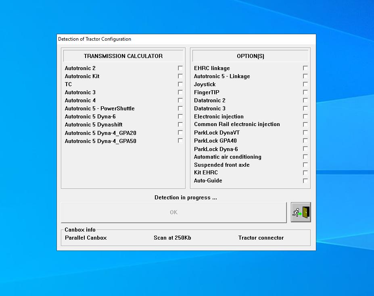Tick the Autotronic 2 checkbox
The height and width of the screenshot is (296, 374).
(180, 68)
